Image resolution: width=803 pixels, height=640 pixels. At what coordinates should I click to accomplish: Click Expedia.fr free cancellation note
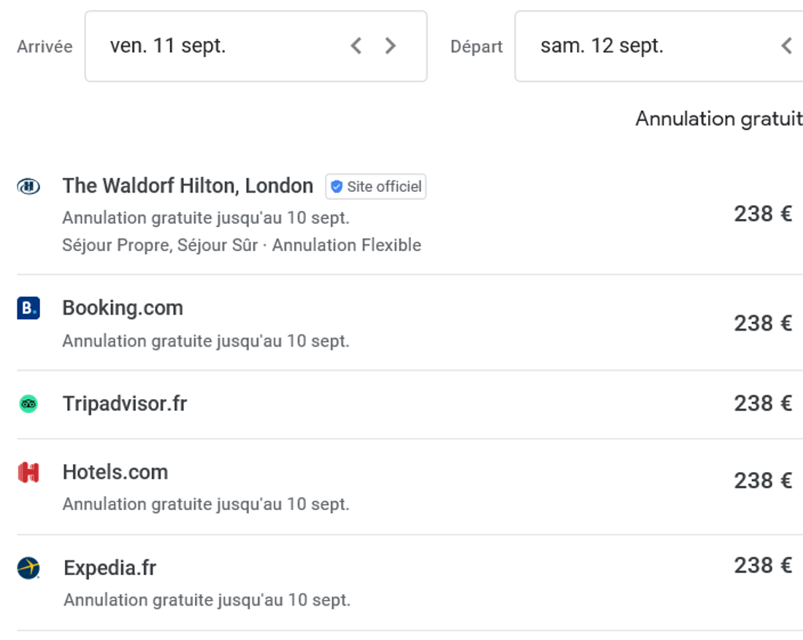(x=207, y=600)
